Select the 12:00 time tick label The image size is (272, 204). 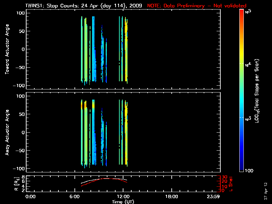click(x=123, y=197)
